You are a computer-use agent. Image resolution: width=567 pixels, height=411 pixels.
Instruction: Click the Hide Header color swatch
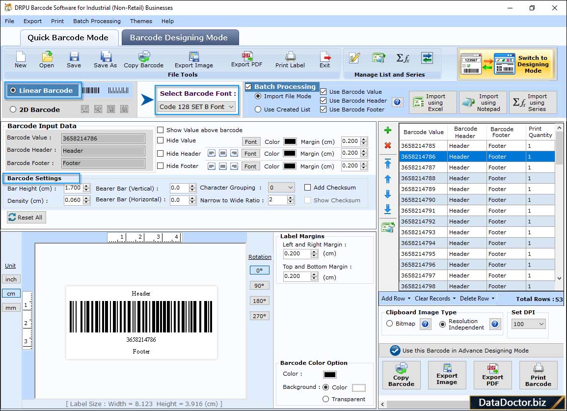coord(290,153)
